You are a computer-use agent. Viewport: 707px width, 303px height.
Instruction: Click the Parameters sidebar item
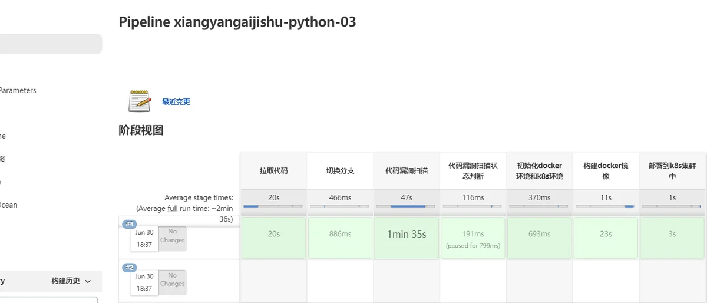coord(18,90)
